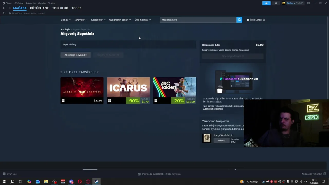329x185 pixels.
Task: Open the Steam menu
Action: click(9, 3)
